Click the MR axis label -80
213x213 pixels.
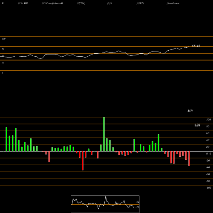point(208,181)
